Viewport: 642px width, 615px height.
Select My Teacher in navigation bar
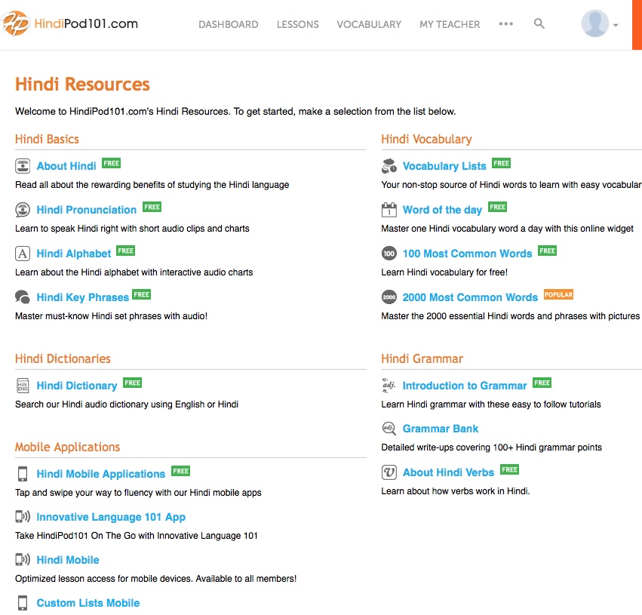pos(450,24)
